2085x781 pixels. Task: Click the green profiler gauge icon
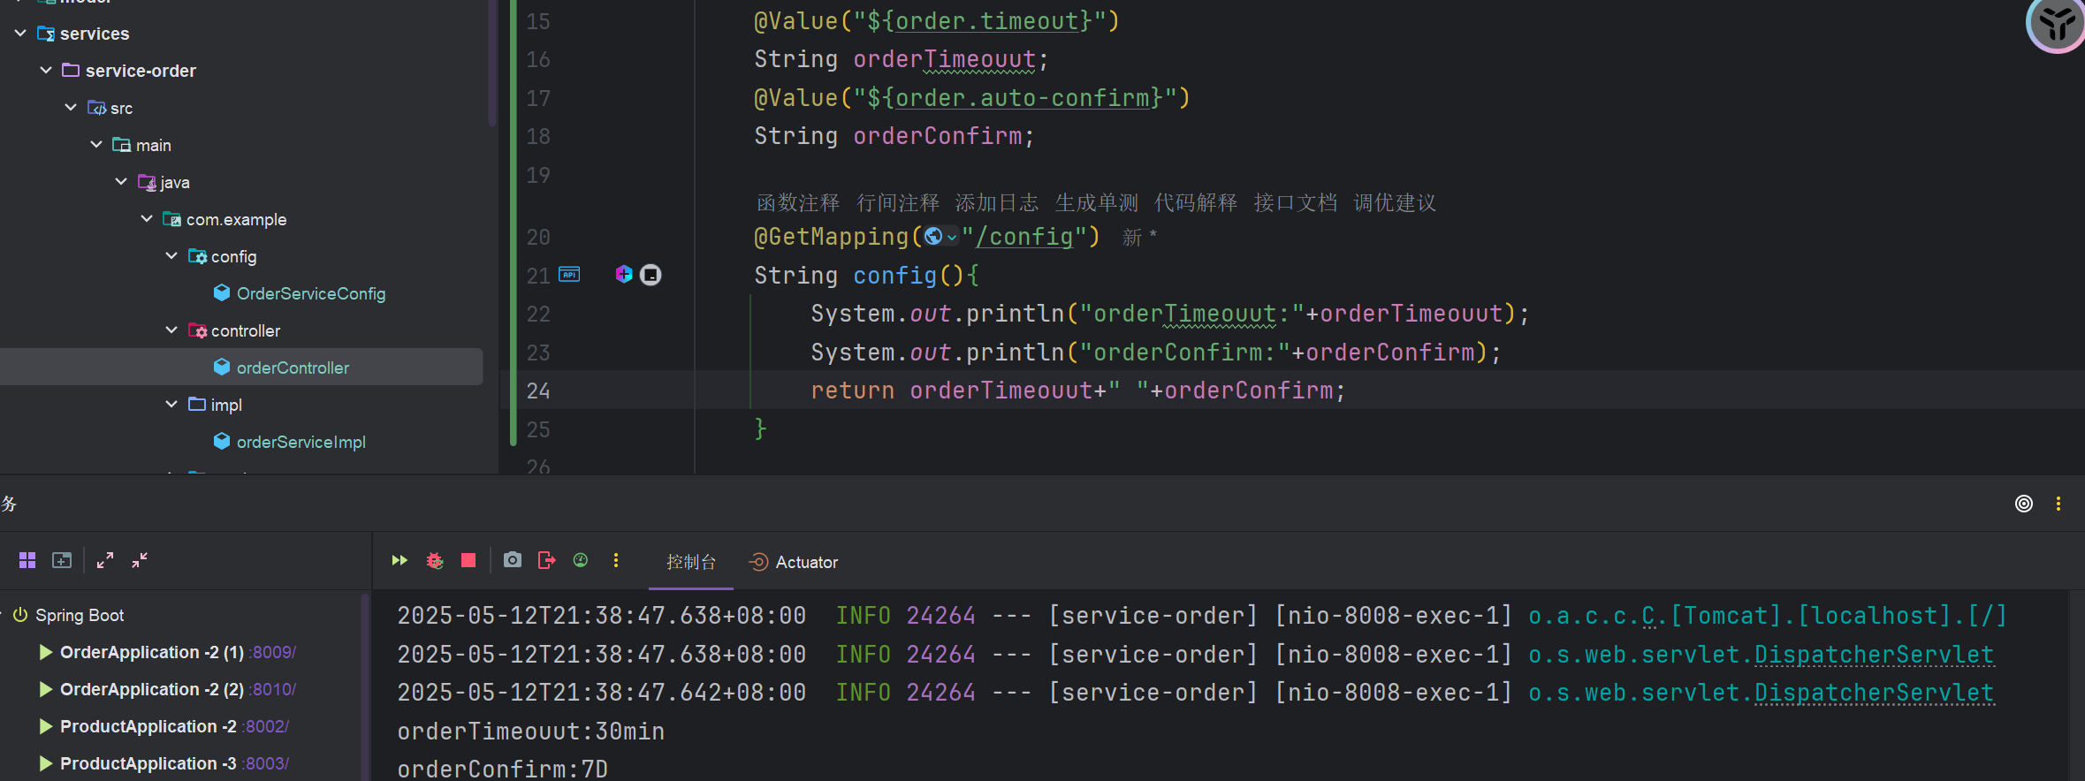point(581,561)
